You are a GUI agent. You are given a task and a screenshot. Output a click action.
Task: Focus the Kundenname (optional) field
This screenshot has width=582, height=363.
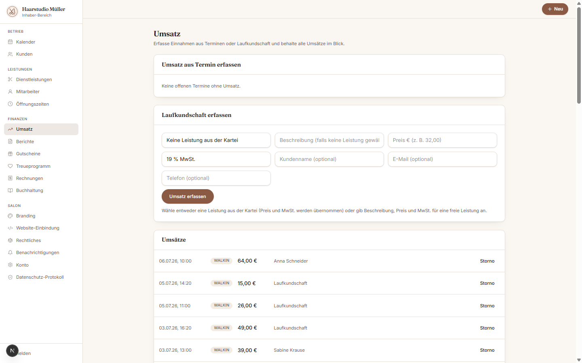[x=329, y=159]
